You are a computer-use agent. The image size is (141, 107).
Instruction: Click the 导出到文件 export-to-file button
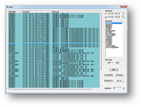[x=108, y=81]
